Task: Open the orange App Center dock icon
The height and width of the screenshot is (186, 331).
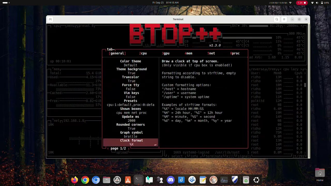Action: tap(128, 180)
